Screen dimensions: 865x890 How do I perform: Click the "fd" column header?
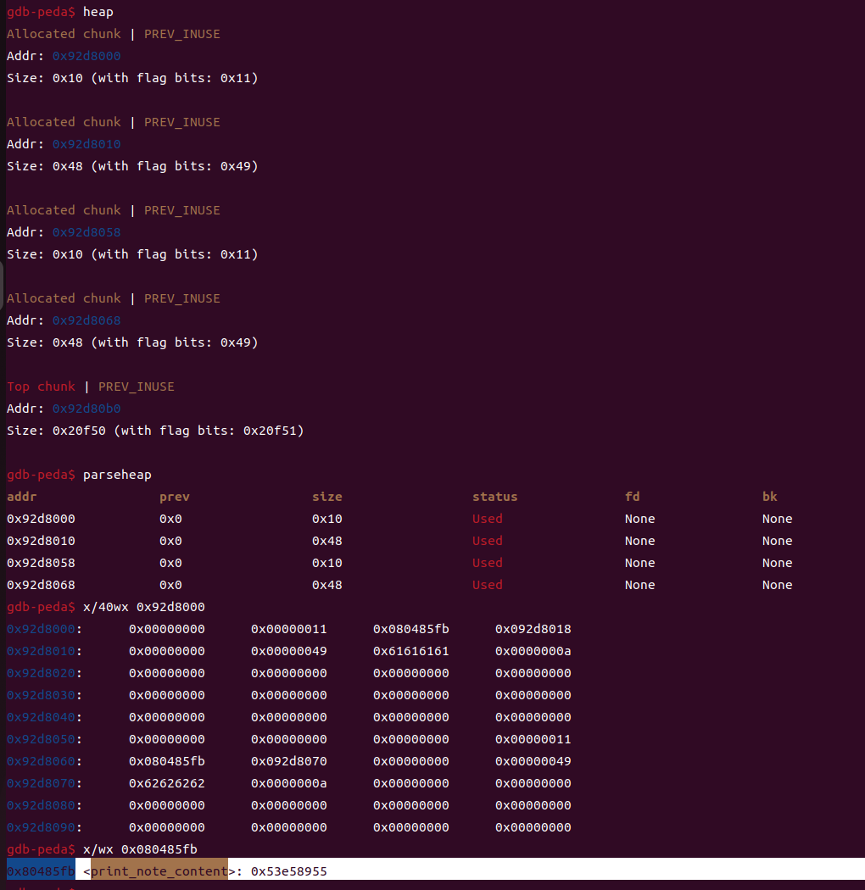[632, 497]
